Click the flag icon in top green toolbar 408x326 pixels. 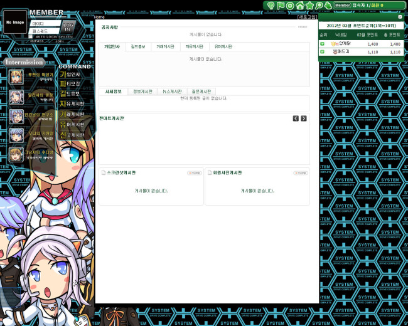281,6
